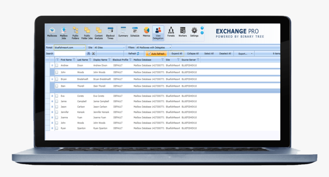
Task: Click the Blackout Profile filter icon
Action: [x=130, y=60]
